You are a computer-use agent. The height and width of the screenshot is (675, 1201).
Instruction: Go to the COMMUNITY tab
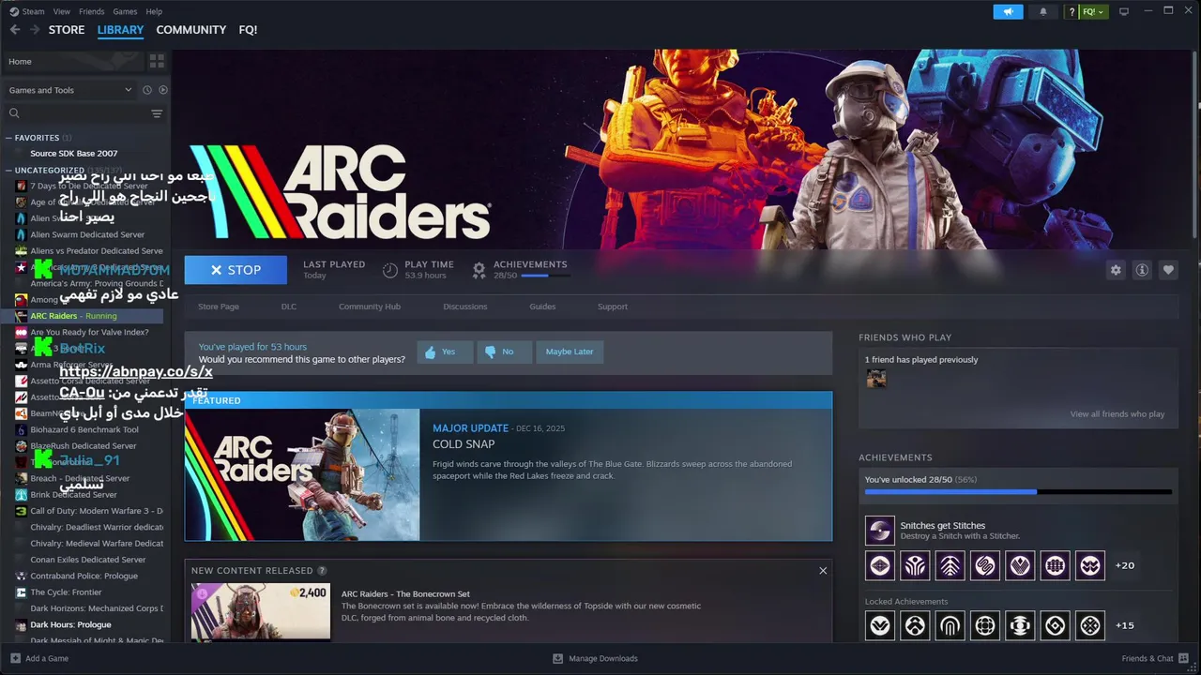pyautogui.click(x=191, y=30)
